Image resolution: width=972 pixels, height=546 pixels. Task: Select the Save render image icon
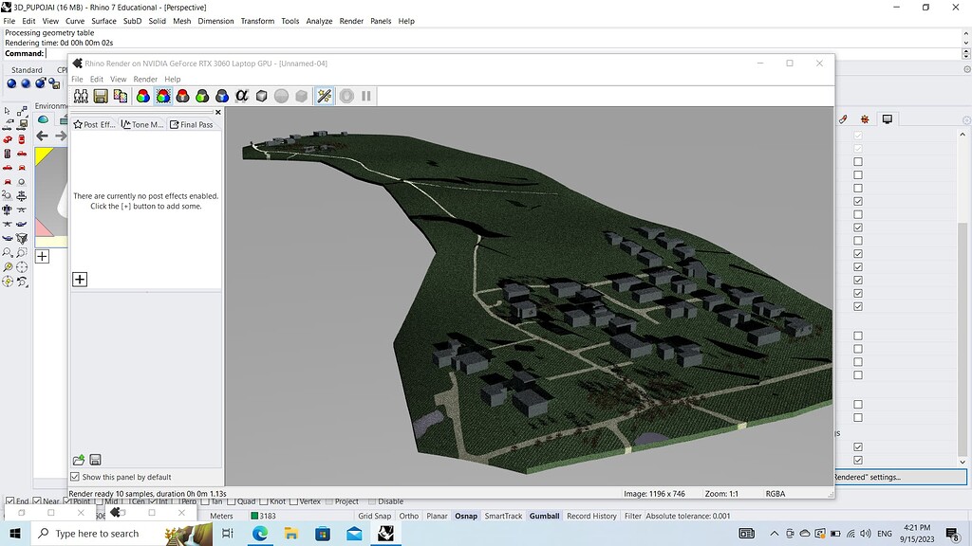click(99, 95)
